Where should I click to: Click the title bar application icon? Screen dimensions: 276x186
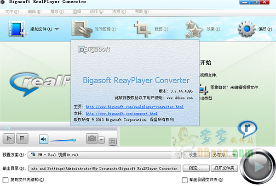point(2,2)
